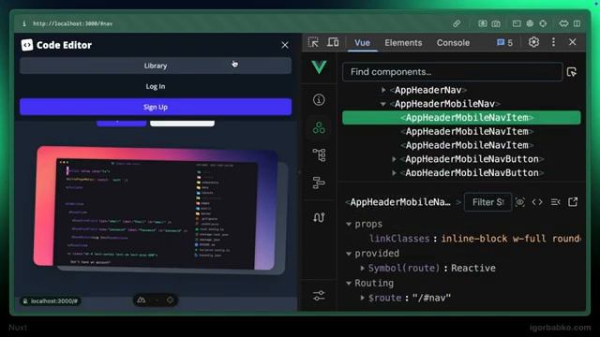Image resolution: width=600 pixels, height=337 pixels.
Task: Expand the first AppHeaderMobileNavButton node
Action: 394,159
